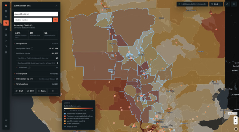Click the Wastewater treatment plant legend dot
The image size is (239, 132).
pos(65,114)
